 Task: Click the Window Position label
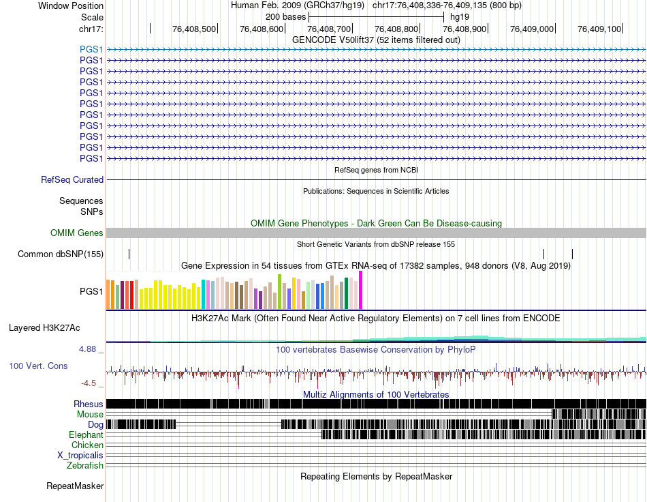(x=71, y=5)
